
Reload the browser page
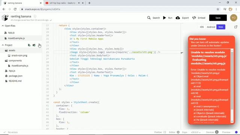pos(15,9)
